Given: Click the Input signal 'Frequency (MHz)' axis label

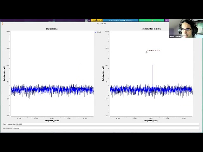Looking at the screenshot, I should point(52,121).
